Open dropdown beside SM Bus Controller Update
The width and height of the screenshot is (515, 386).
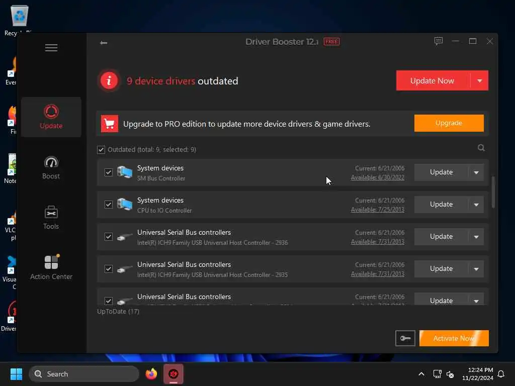tap(476, 172)
